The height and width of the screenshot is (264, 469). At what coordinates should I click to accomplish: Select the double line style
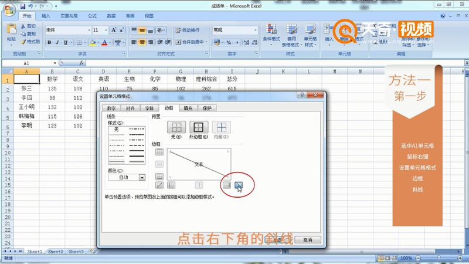[x=137, y=162]
